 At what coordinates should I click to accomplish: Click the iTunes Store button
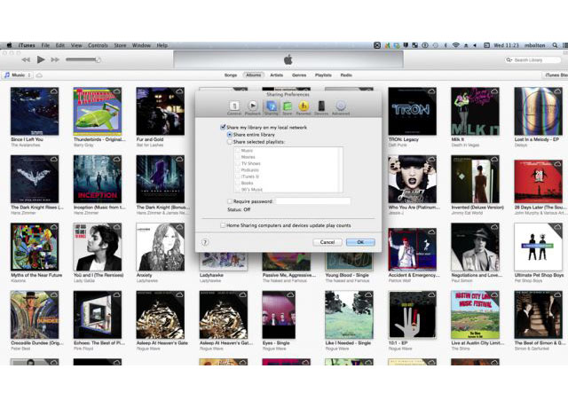coord(556,75)
